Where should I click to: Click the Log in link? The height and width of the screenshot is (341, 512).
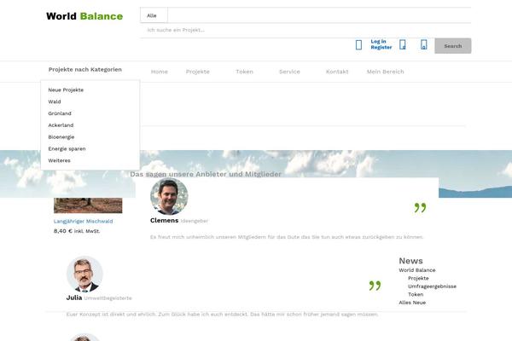pos(378,42)
